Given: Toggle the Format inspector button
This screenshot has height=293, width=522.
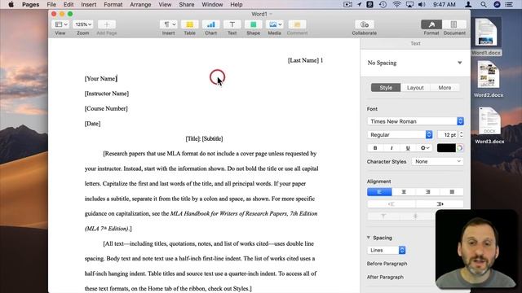Looking at the screenshot, I should (431, 24).
